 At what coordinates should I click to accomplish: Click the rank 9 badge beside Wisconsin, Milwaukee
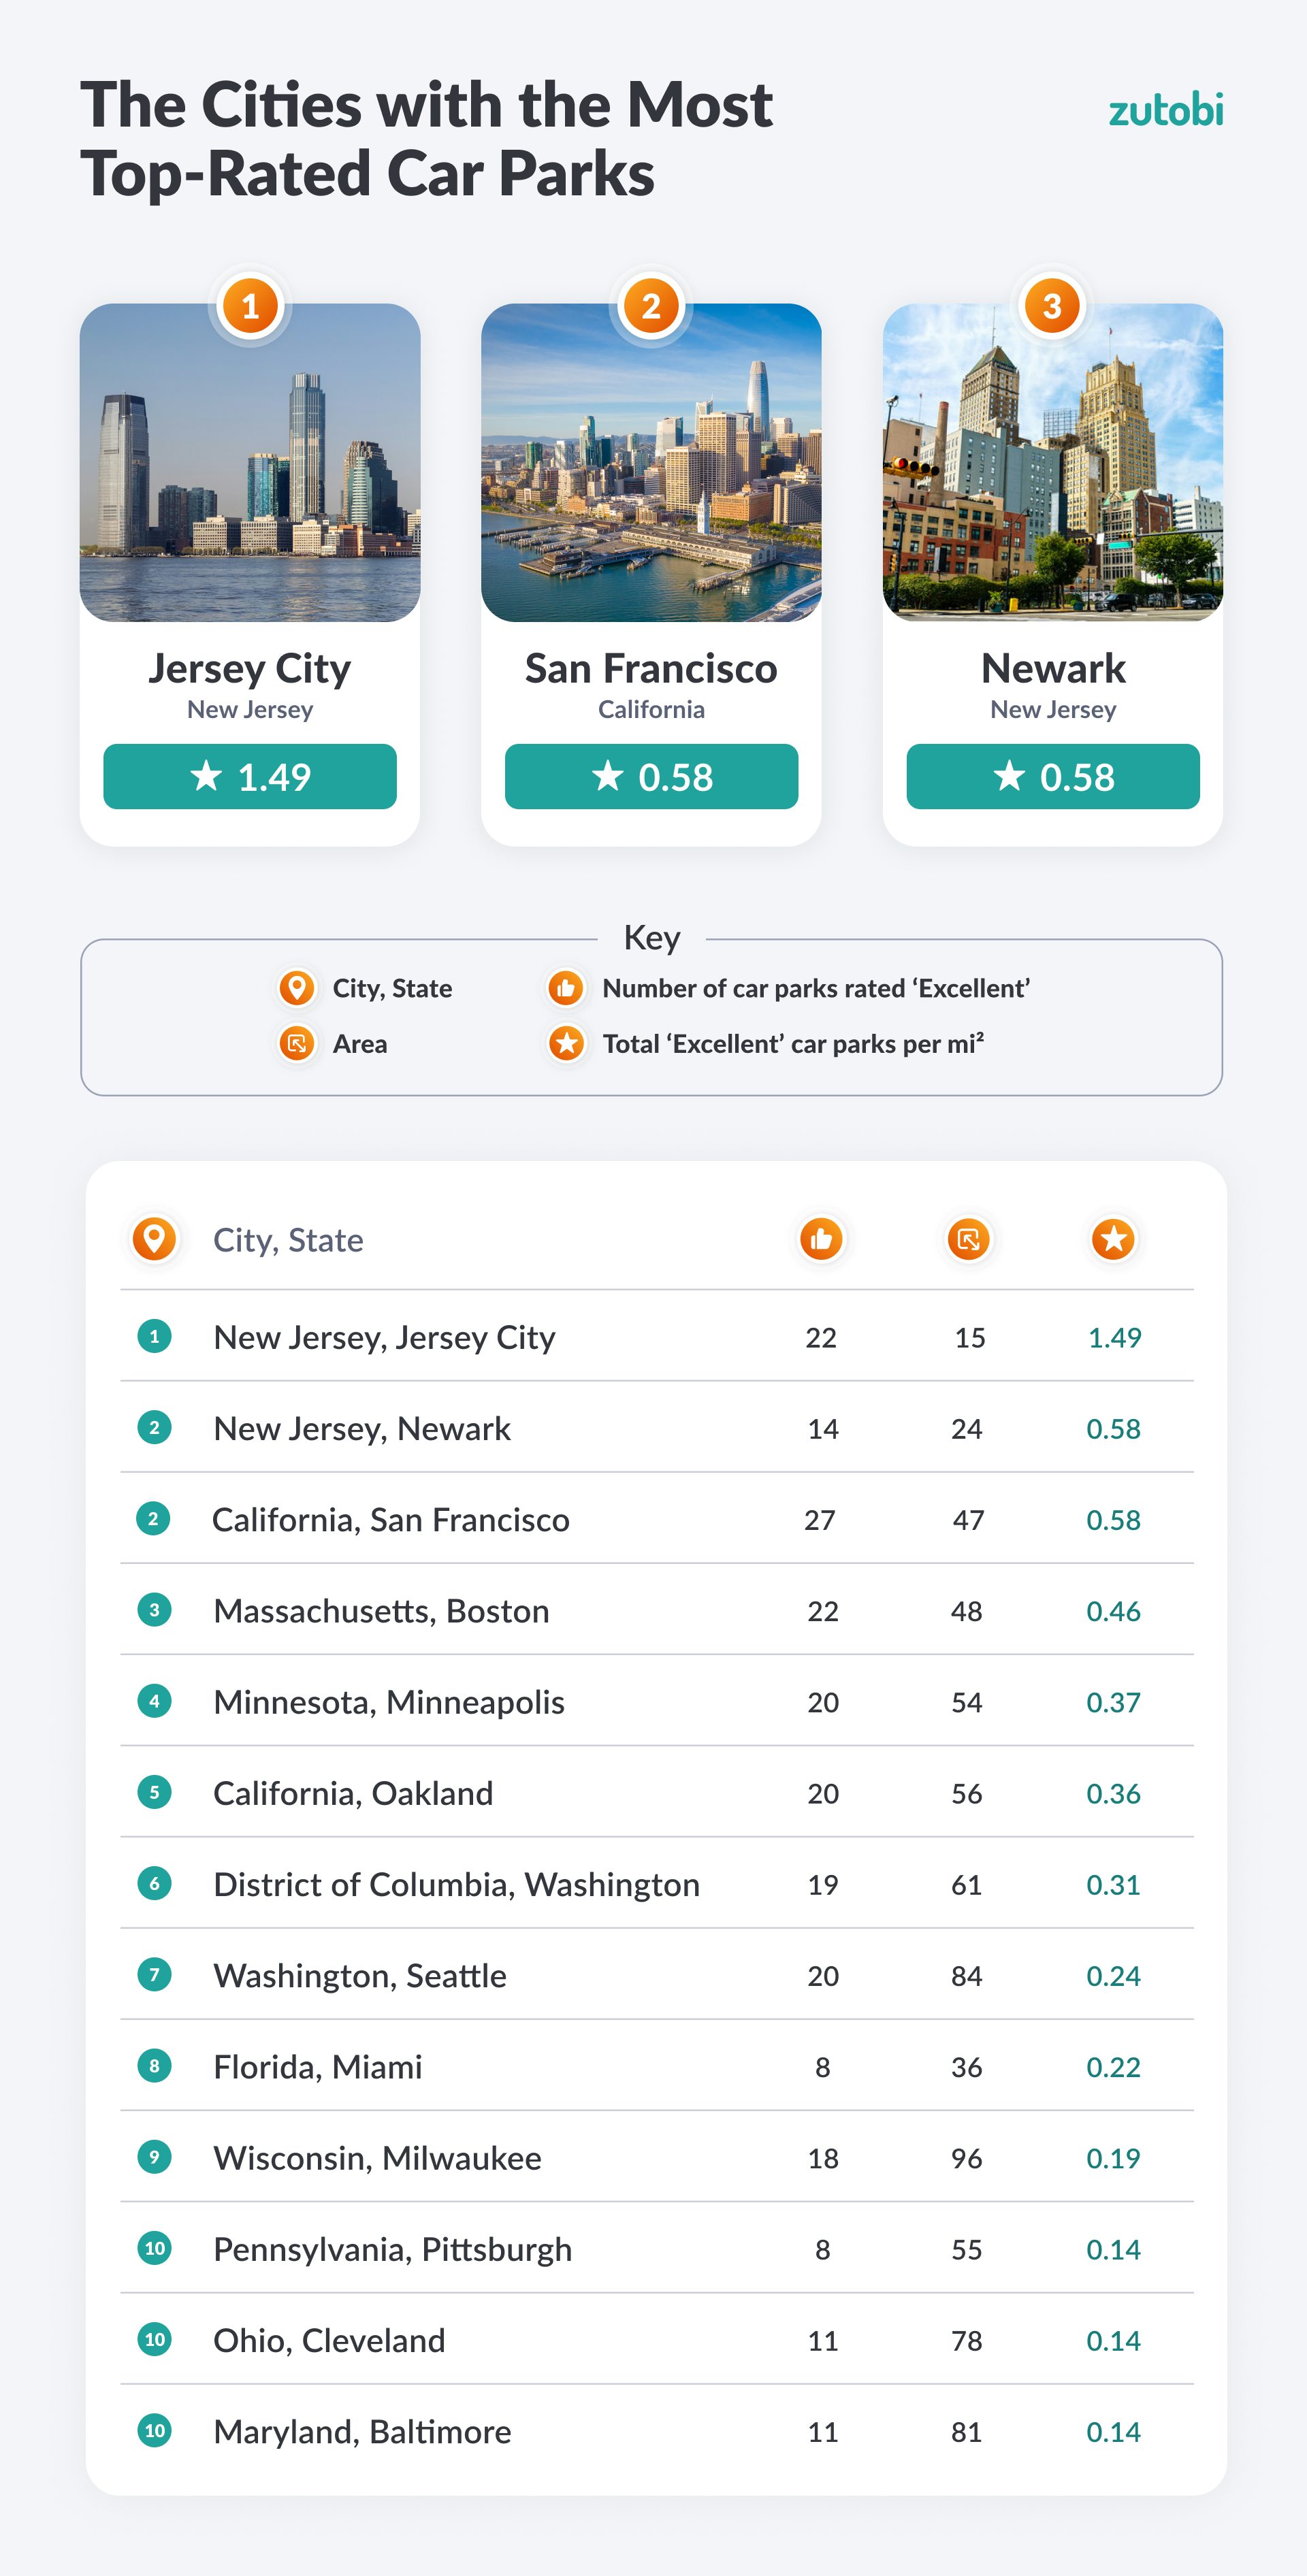click(x=154, y=2157)
